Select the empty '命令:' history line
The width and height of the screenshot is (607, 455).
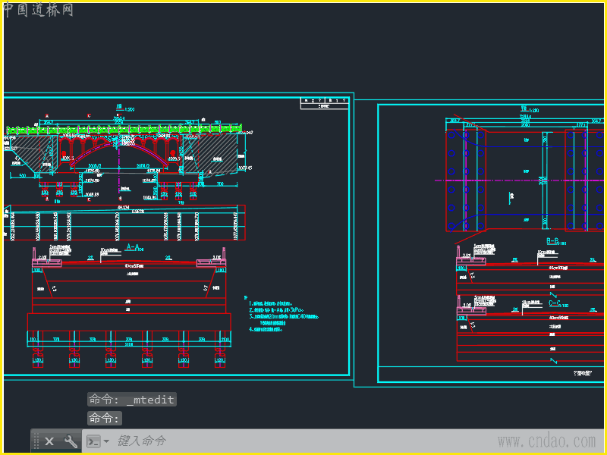pyautogui.click(x=105, y=419)
